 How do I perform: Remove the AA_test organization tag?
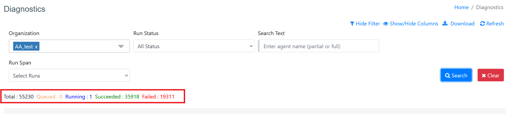36,47
